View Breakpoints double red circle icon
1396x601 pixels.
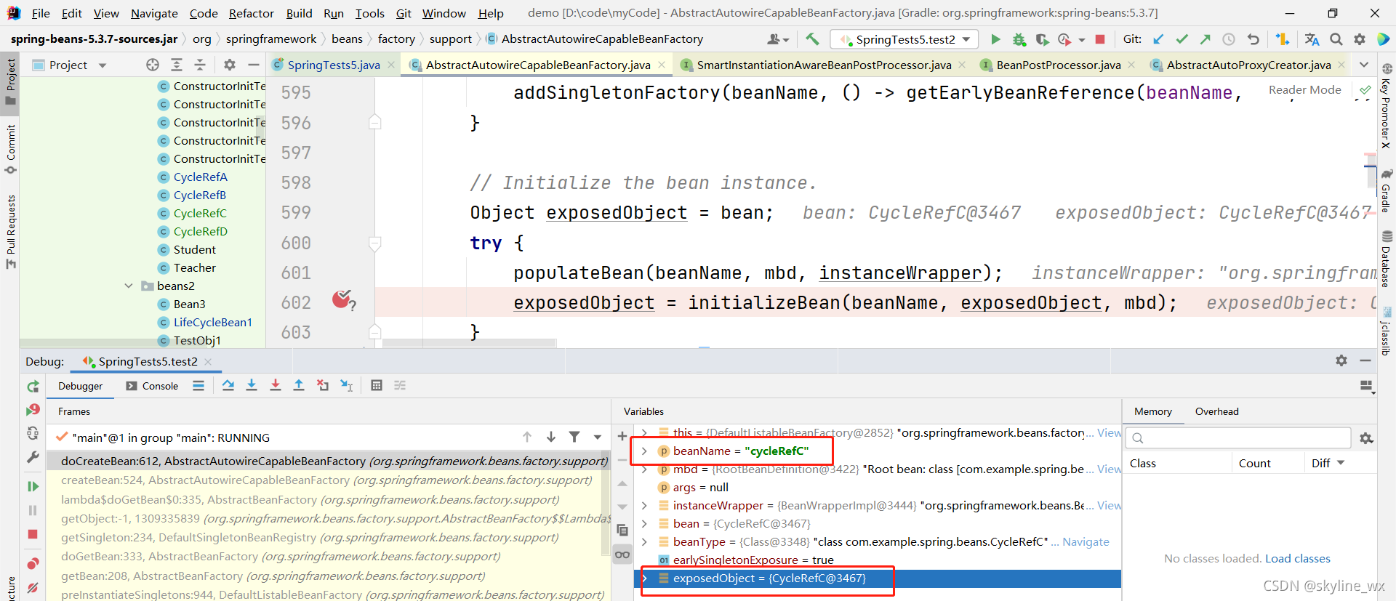click(x=33, y=564)
